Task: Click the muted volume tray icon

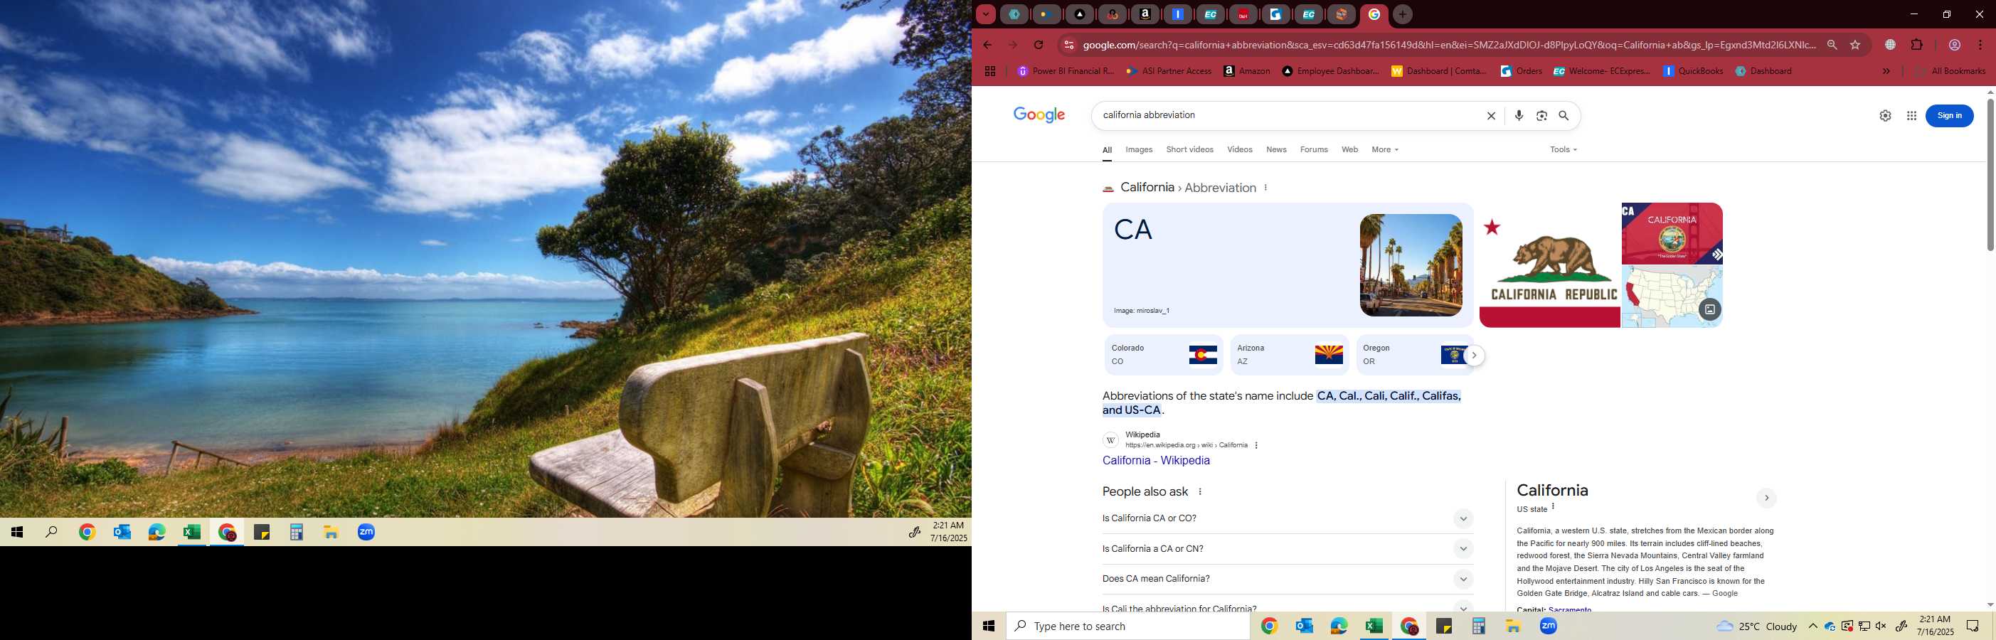Action: (1881, 626)
